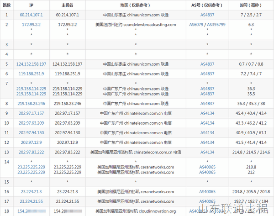
Task: Select the hostname cell '202.97.83.222'
Action: [68, 153]
